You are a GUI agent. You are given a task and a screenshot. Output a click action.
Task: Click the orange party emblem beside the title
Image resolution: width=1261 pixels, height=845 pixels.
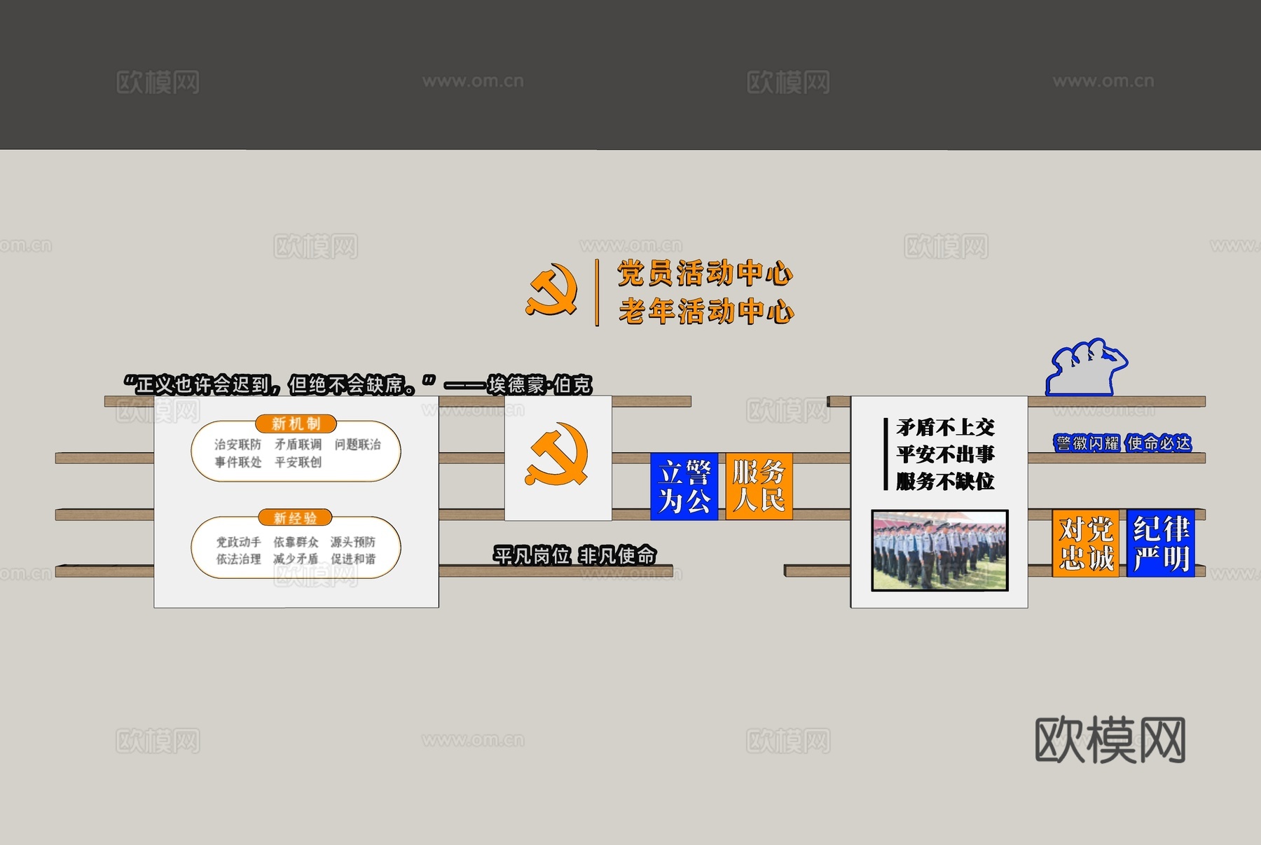coord(552,290)
